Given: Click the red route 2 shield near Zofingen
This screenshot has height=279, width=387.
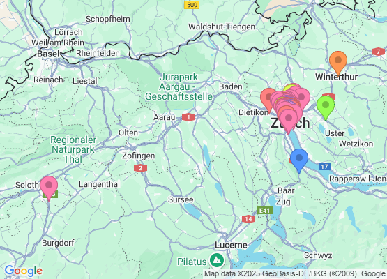Looking at the screenshot, I should [x=140, y=168].
